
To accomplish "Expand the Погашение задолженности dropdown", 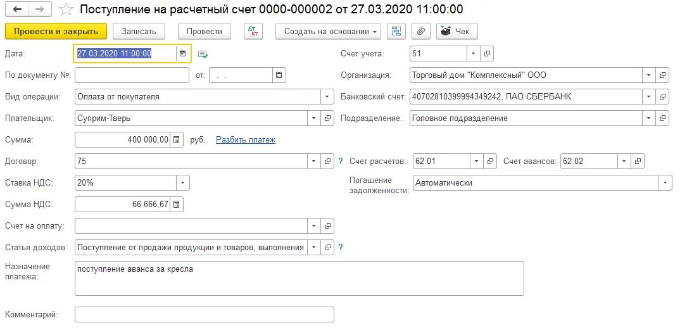I will (665, 183).
